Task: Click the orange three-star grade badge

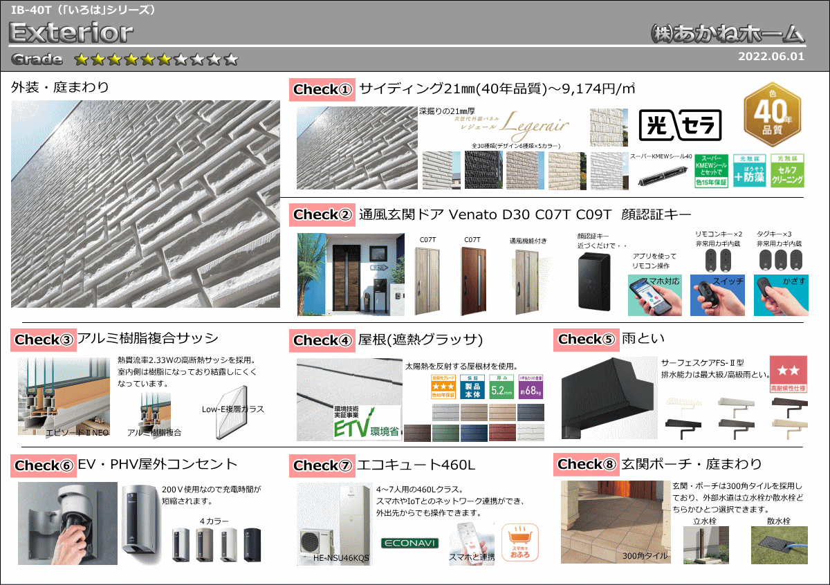Action: tap(443, 387)
